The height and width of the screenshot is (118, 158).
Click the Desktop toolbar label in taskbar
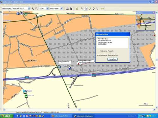[131, 116]
